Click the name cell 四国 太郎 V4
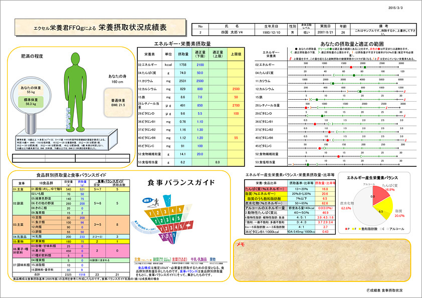This screenshot has width=422, height=298. tap(232, 32)
